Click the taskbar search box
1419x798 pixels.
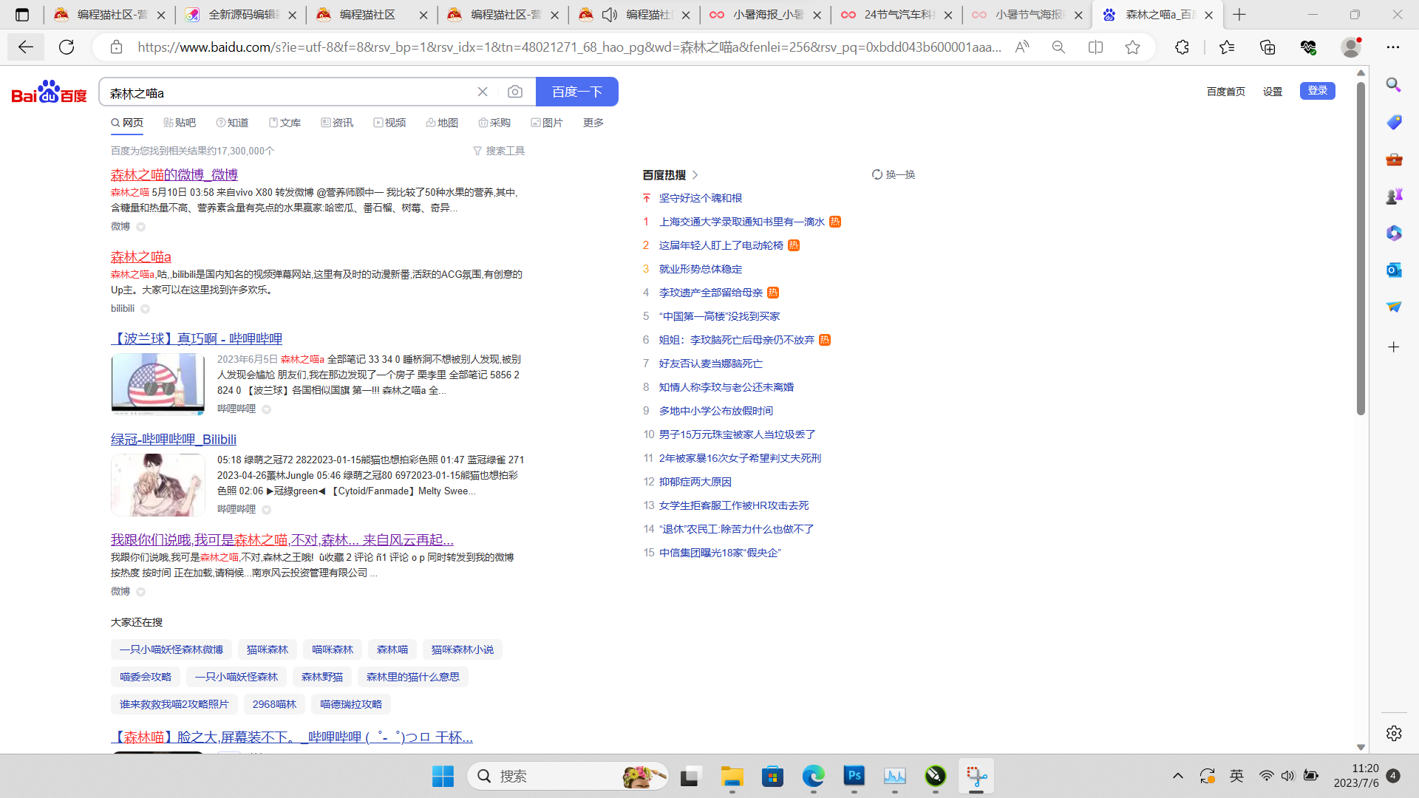pyautogui.click(x=568, y=776)
